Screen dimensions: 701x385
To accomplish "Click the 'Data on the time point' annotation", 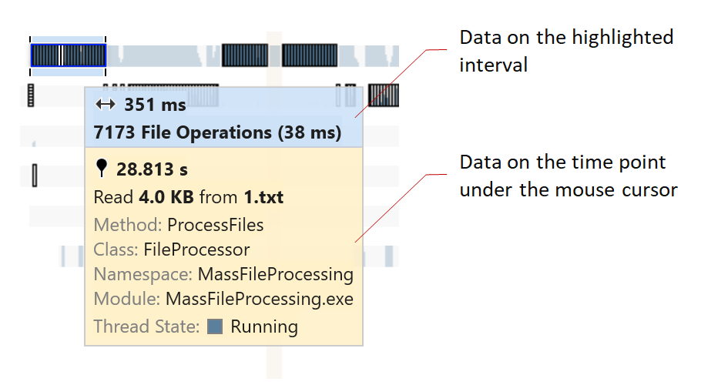I will pos(569,176).
